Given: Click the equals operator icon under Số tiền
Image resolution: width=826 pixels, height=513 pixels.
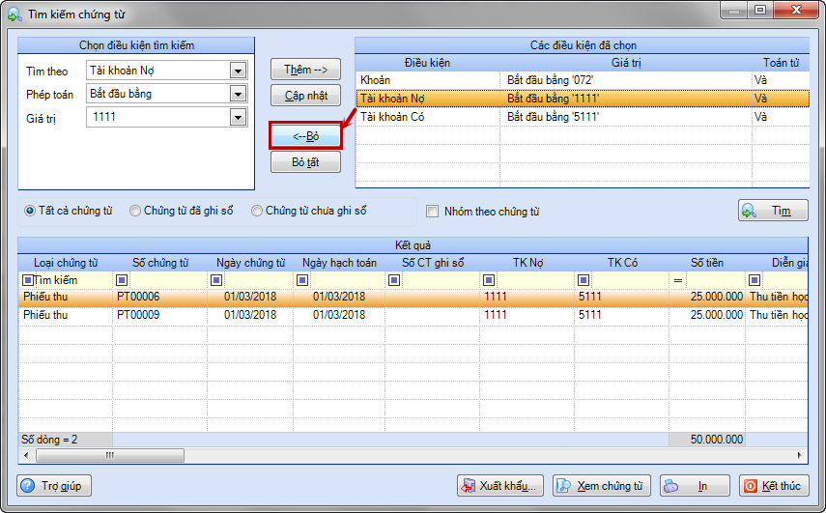Looking at the screenshot, I should pos(678,280).
